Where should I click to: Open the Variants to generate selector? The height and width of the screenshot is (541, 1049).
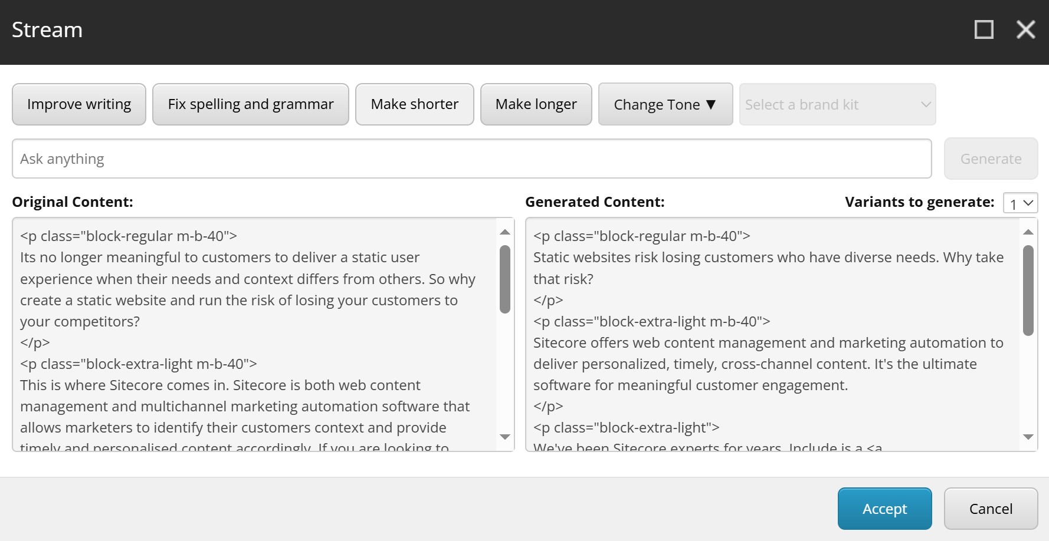1020,203
